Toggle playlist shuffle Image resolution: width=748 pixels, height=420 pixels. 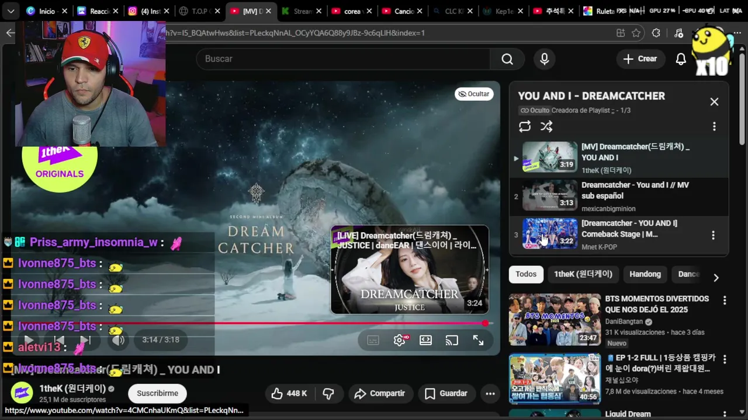click(x=546, y=127)
